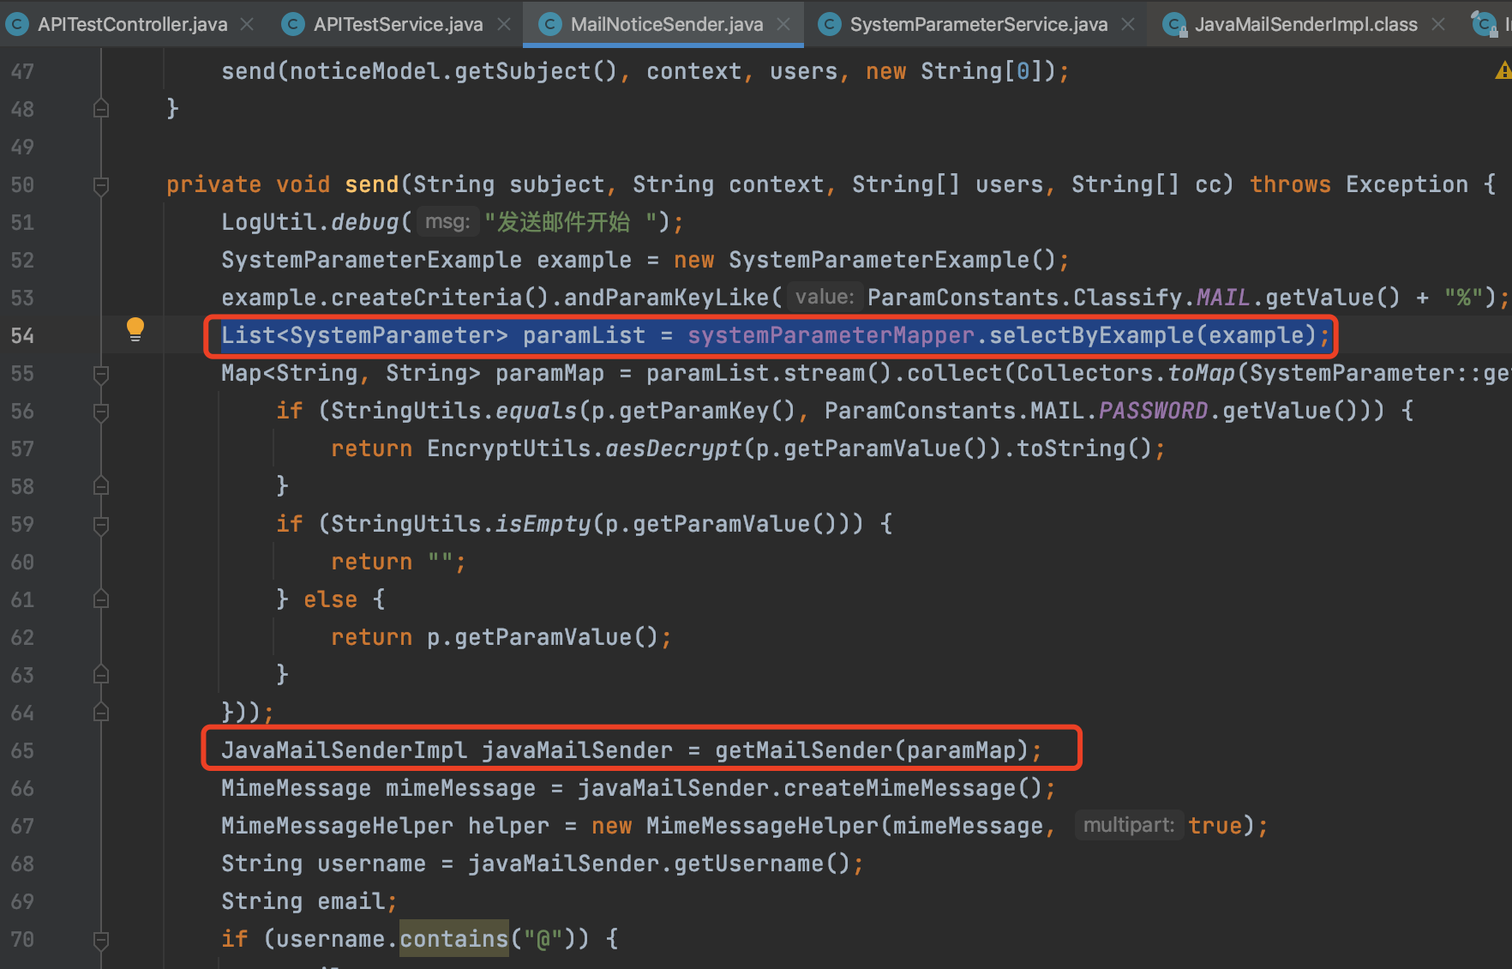Click line number 54 in the gutter
1512x969 pixels.
click(x=23, y=335)
